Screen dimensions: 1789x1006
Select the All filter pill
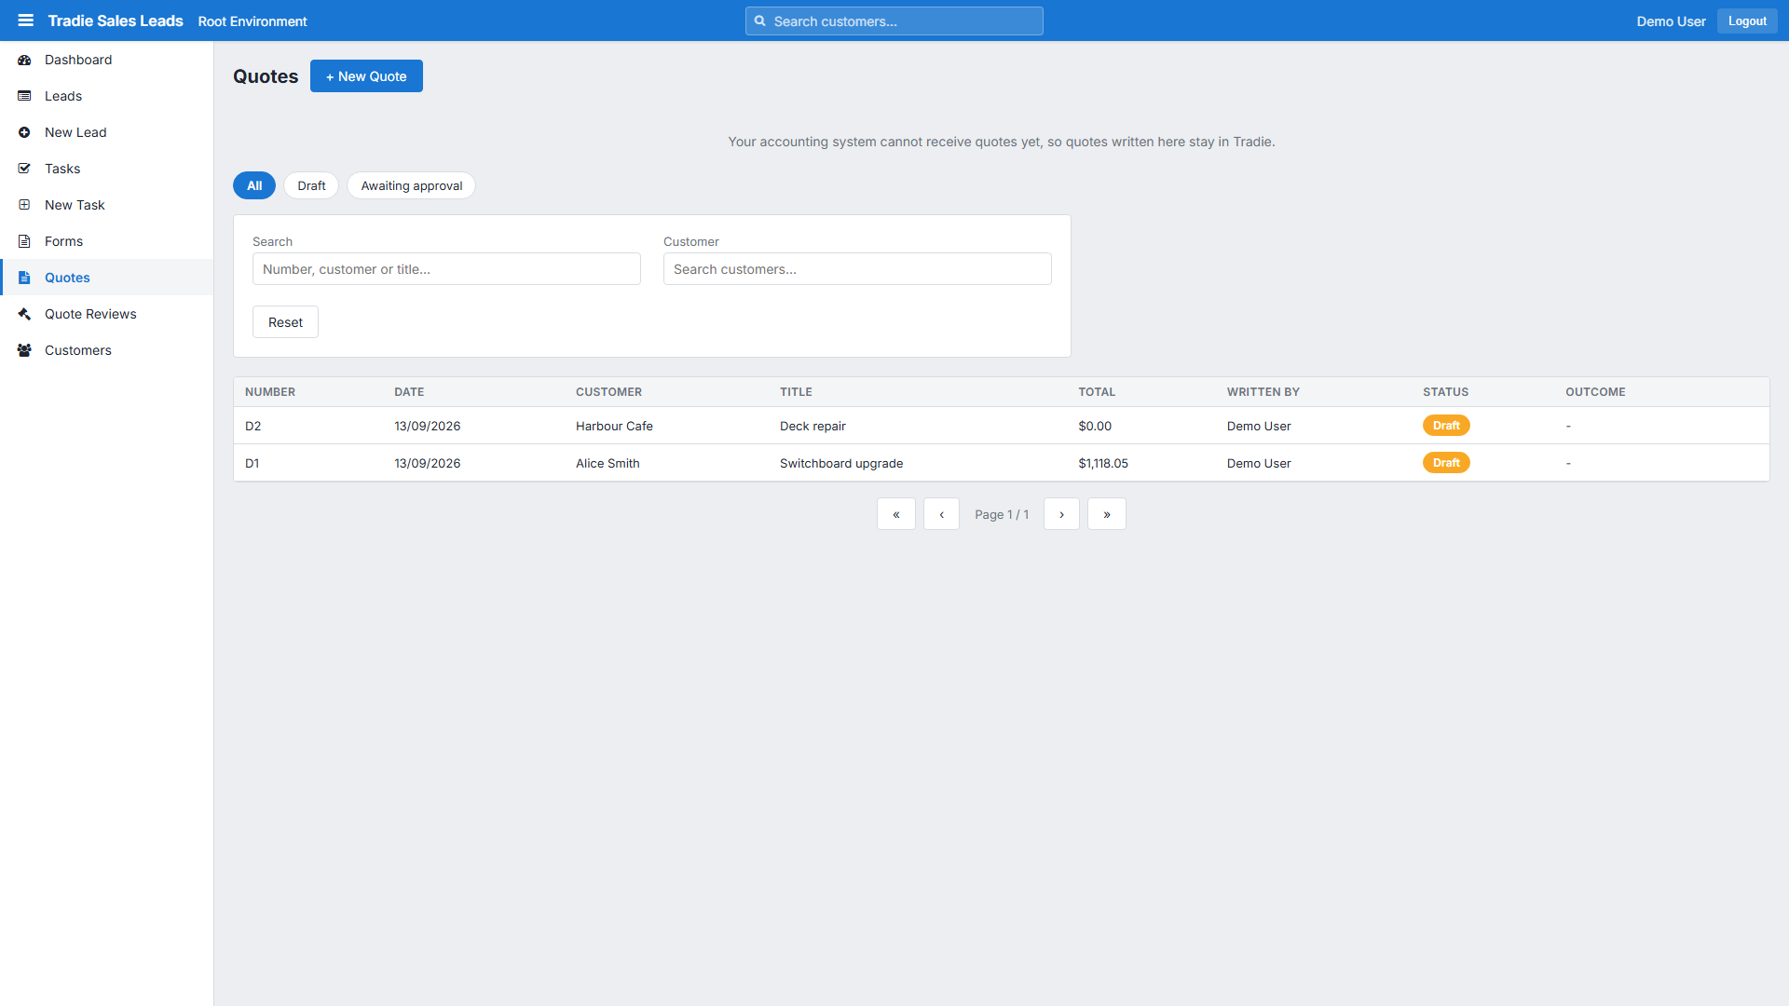(x=254, y=185)
